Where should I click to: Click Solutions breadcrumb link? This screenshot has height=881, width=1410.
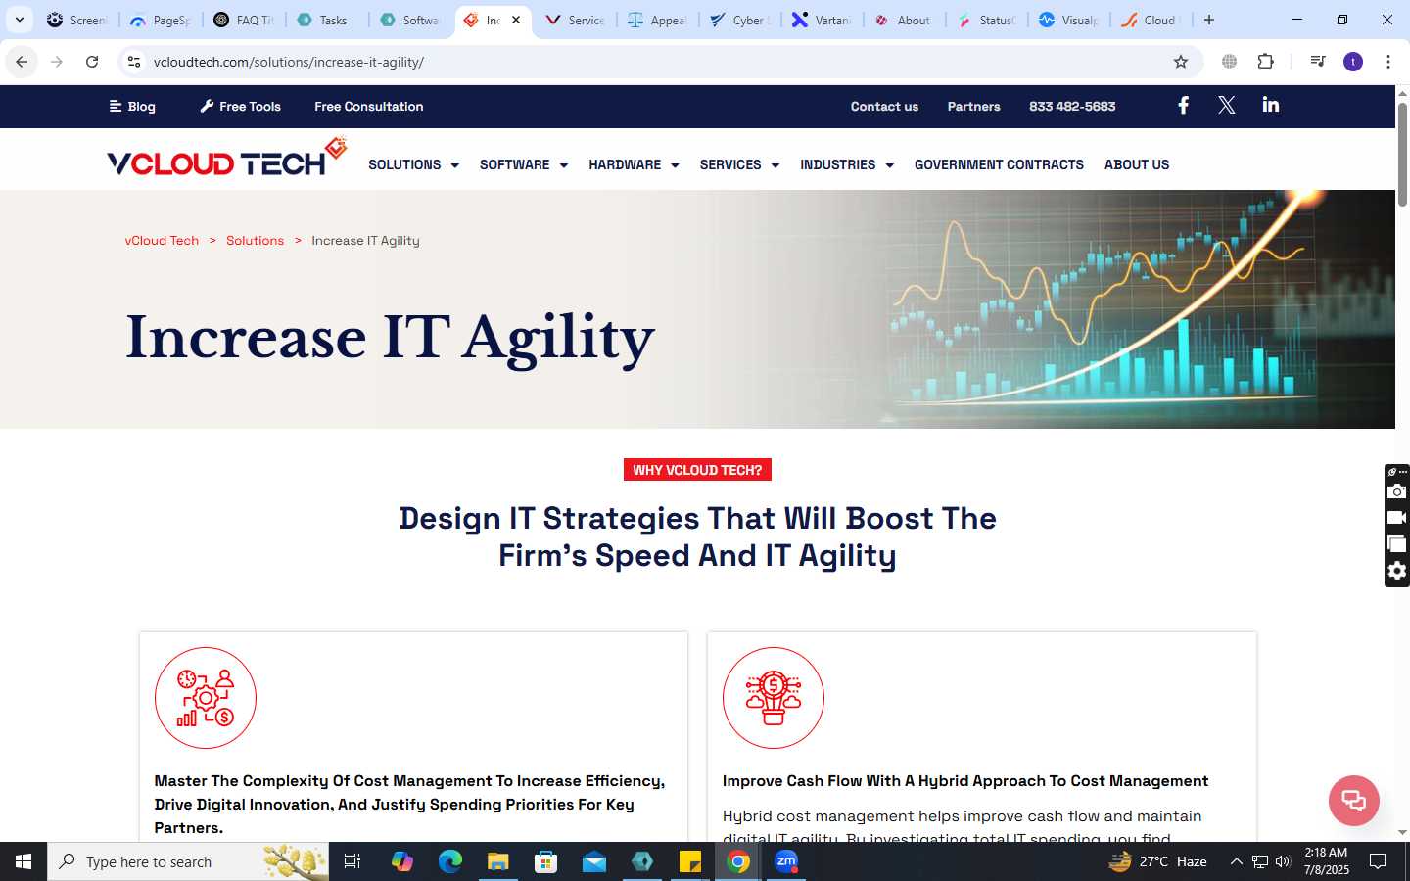click(x=255, y=240)
